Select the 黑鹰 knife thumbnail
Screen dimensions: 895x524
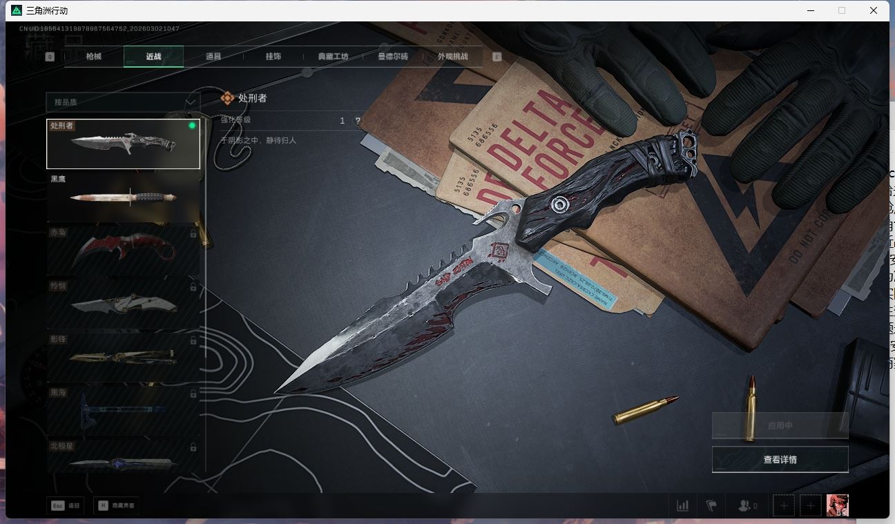click(123, 197)
